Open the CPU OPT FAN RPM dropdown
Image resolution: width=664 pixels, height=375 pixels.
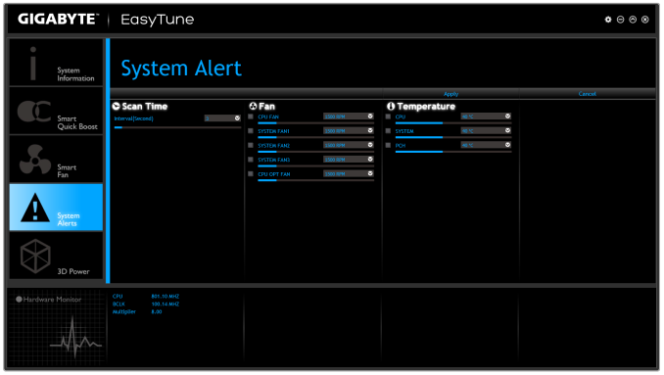click(349, 174)
